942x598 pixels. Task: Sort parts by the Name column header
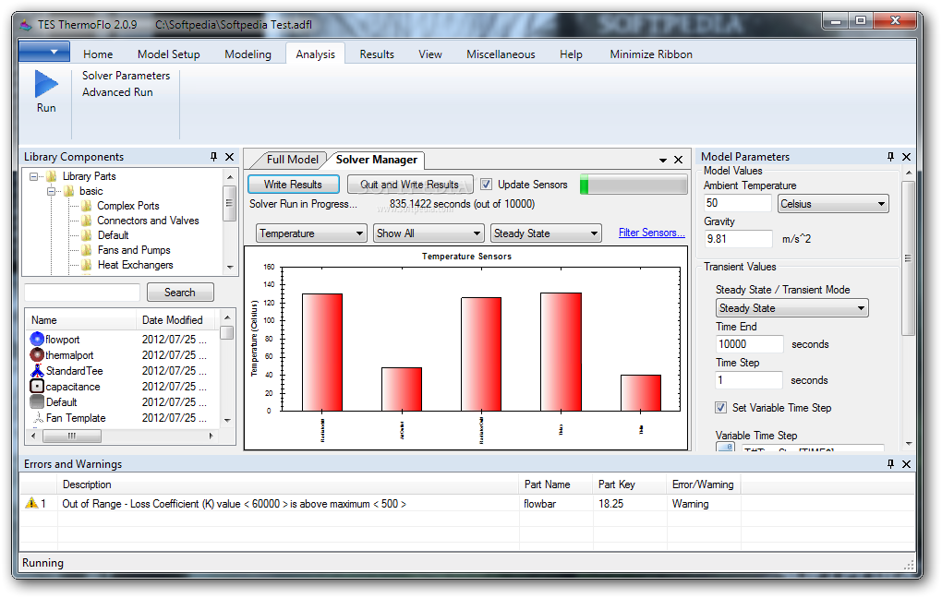81,320
